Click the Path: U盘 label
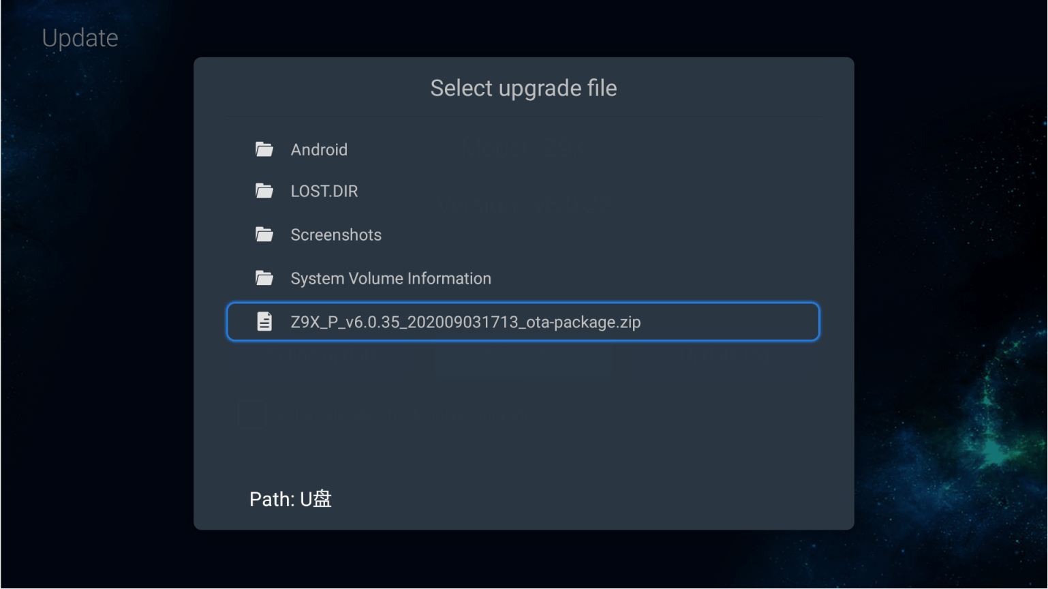This screenshot has height=589, width=1048. point(290,498)
